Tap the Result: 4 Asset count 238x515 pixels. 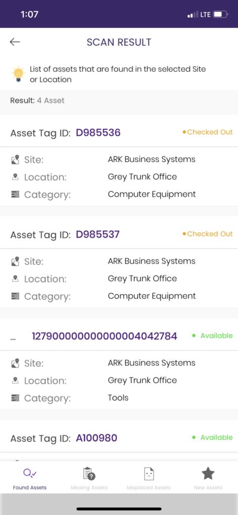[x=37, y=101]
